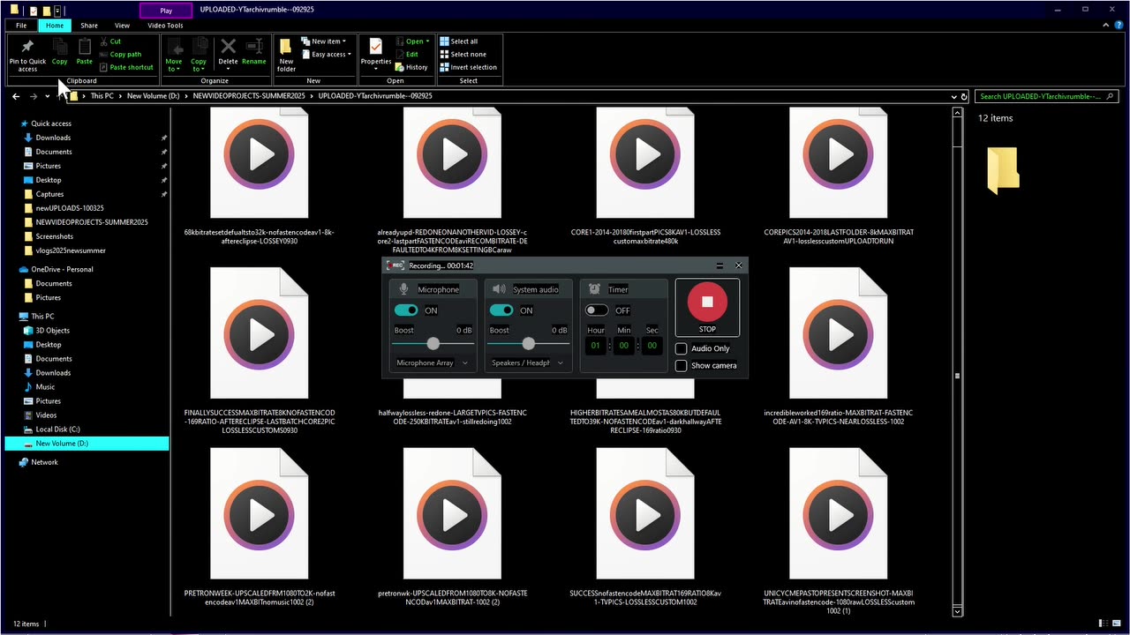The image size is (1130, 635).
Task: Open the File menu tab
Action: [21, 26]
